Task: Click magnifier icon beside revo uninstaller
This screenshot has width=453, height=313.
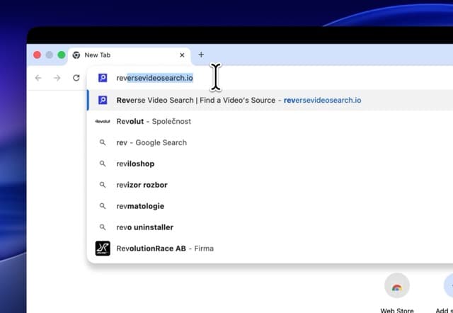Action: (103, 227)
